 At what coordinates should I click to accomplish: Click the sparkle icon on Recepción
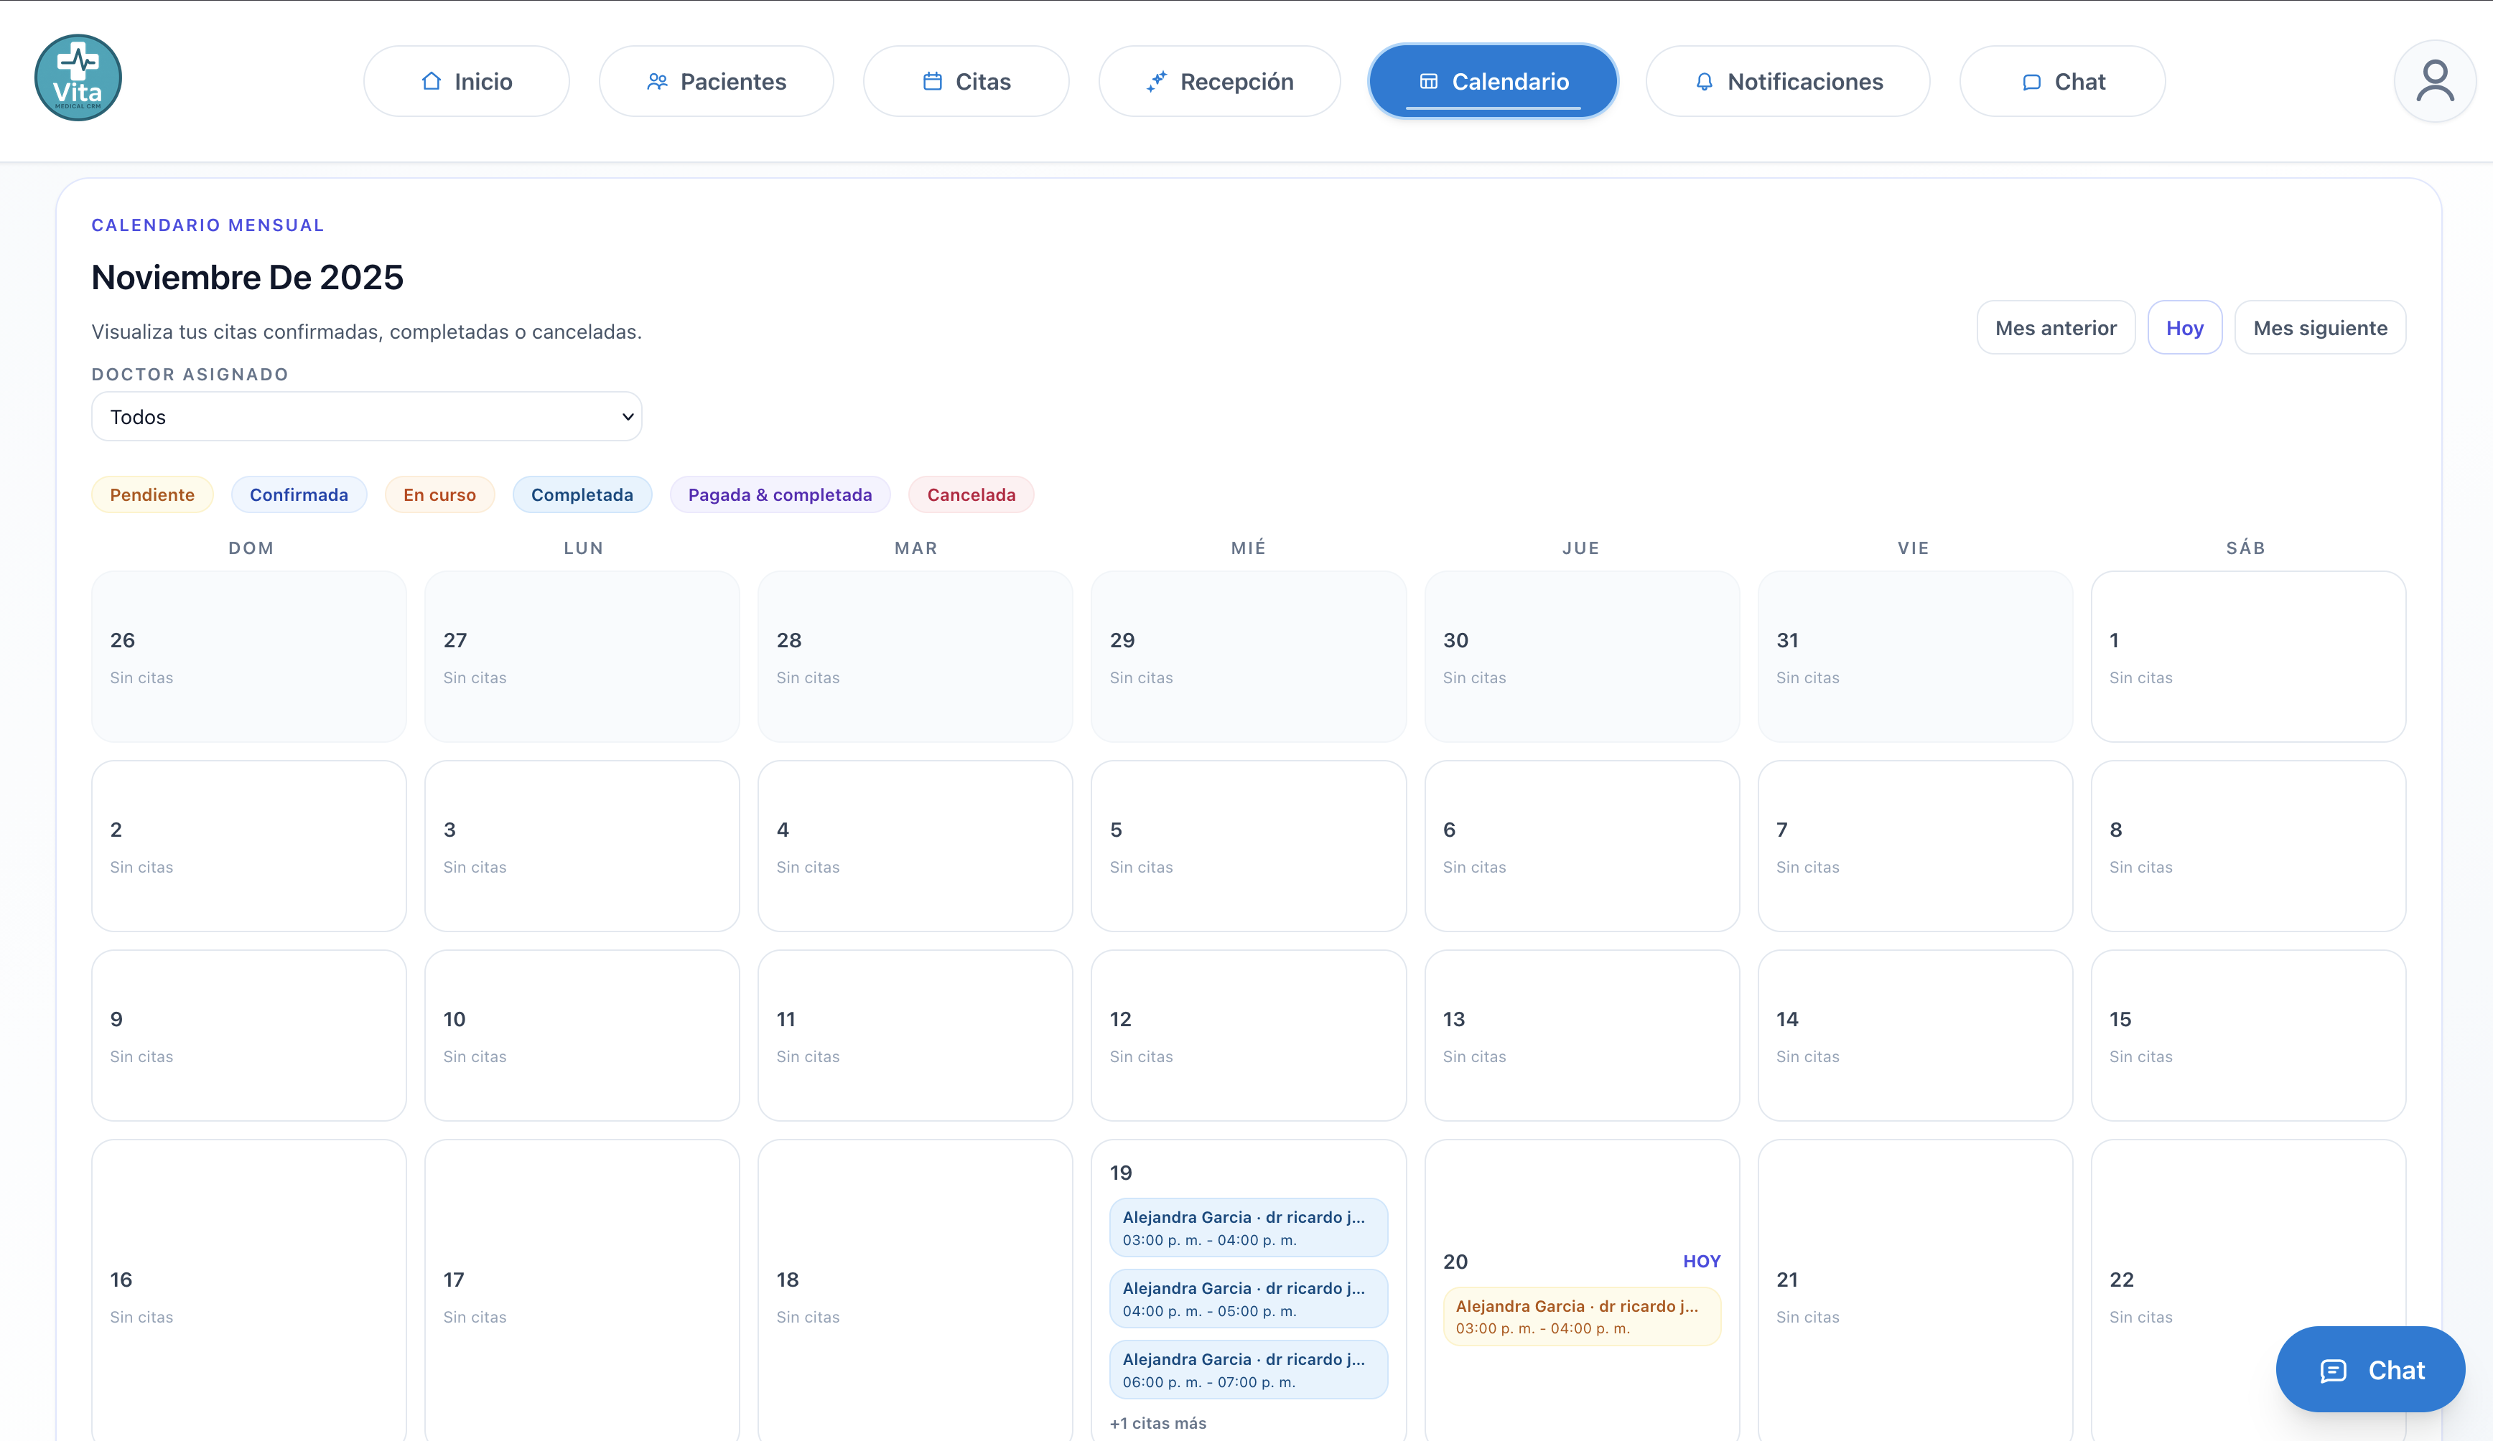[1157, 81]
